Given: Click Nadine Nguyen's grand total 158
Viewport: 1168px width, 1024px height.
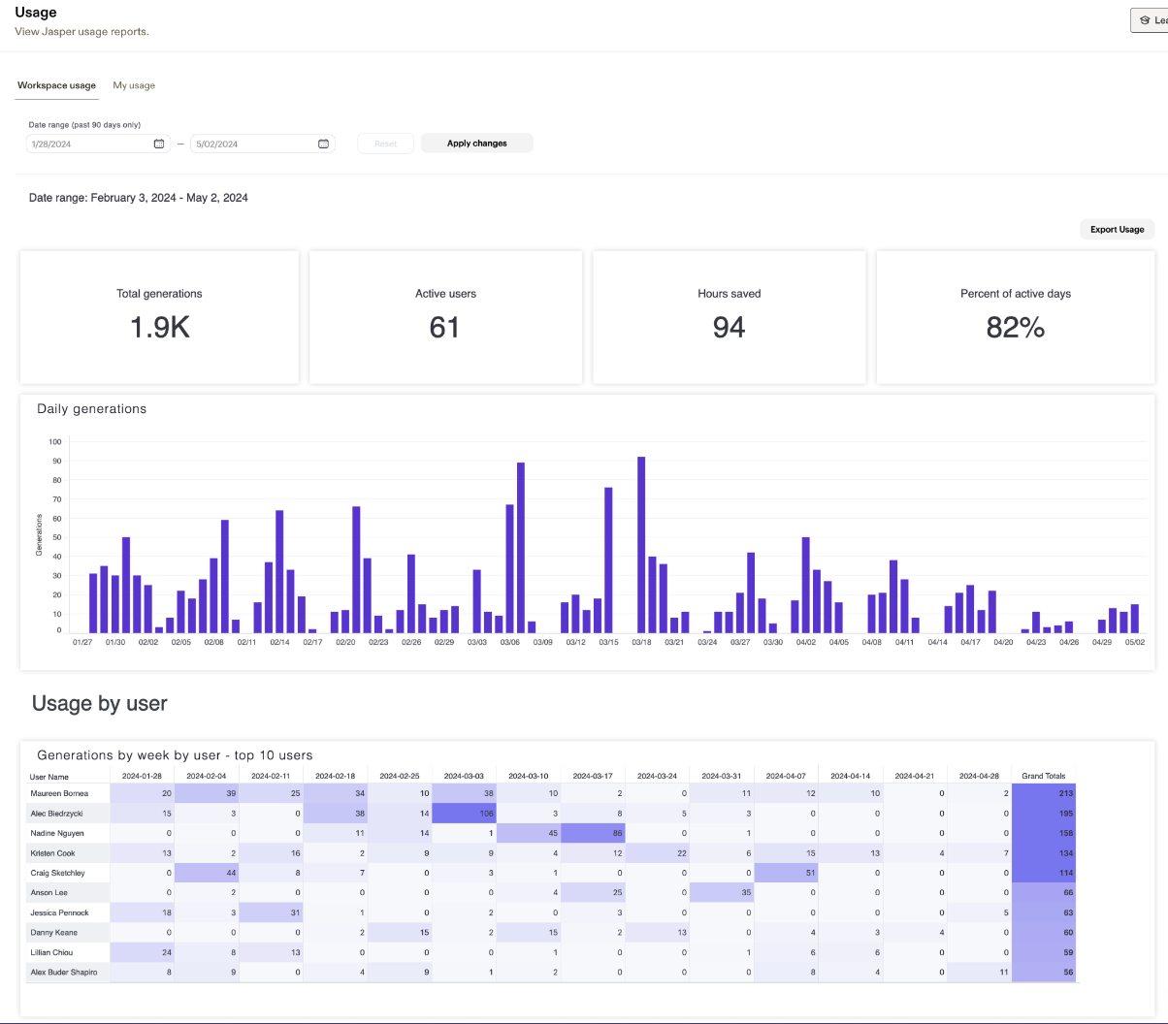Looking at the screenshot, I should [x=1044, y=833].
